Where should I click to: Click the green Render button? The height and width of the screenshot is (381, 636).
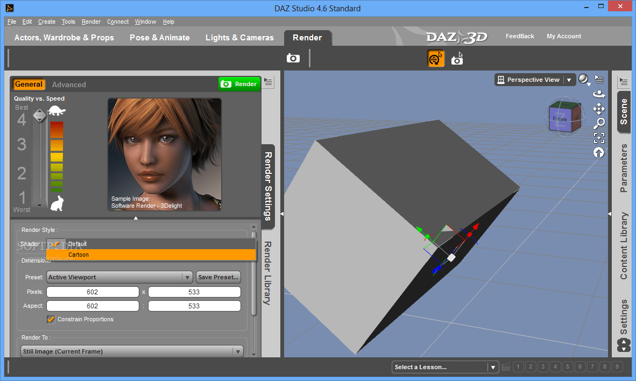pyautogui.click(x=239, y=84)
